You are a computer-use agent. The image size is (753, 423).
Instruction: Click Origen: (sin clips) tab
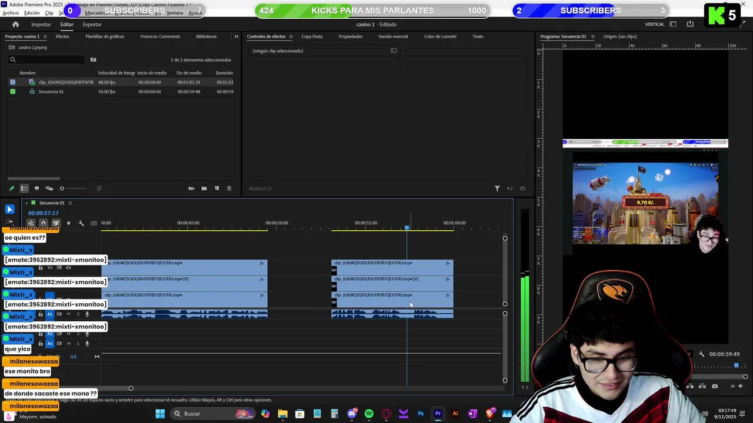(619, 36)
